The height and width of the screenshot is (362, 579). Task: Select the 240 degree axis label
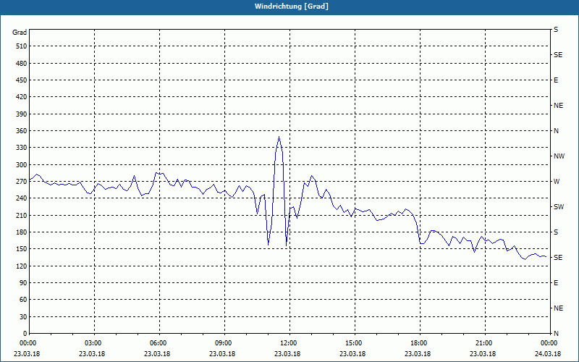21,198
